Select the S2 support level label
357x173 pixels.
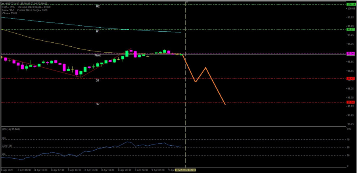98,104
